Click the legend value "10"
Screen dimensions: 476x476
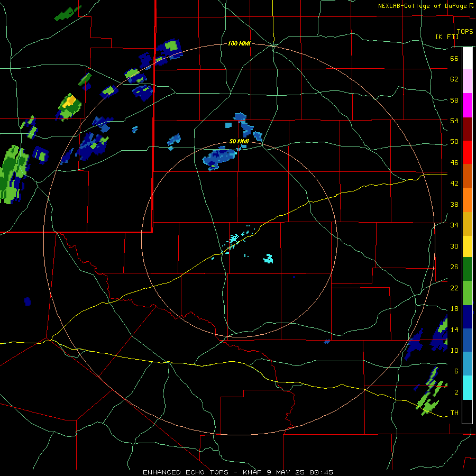click(454, 350)
